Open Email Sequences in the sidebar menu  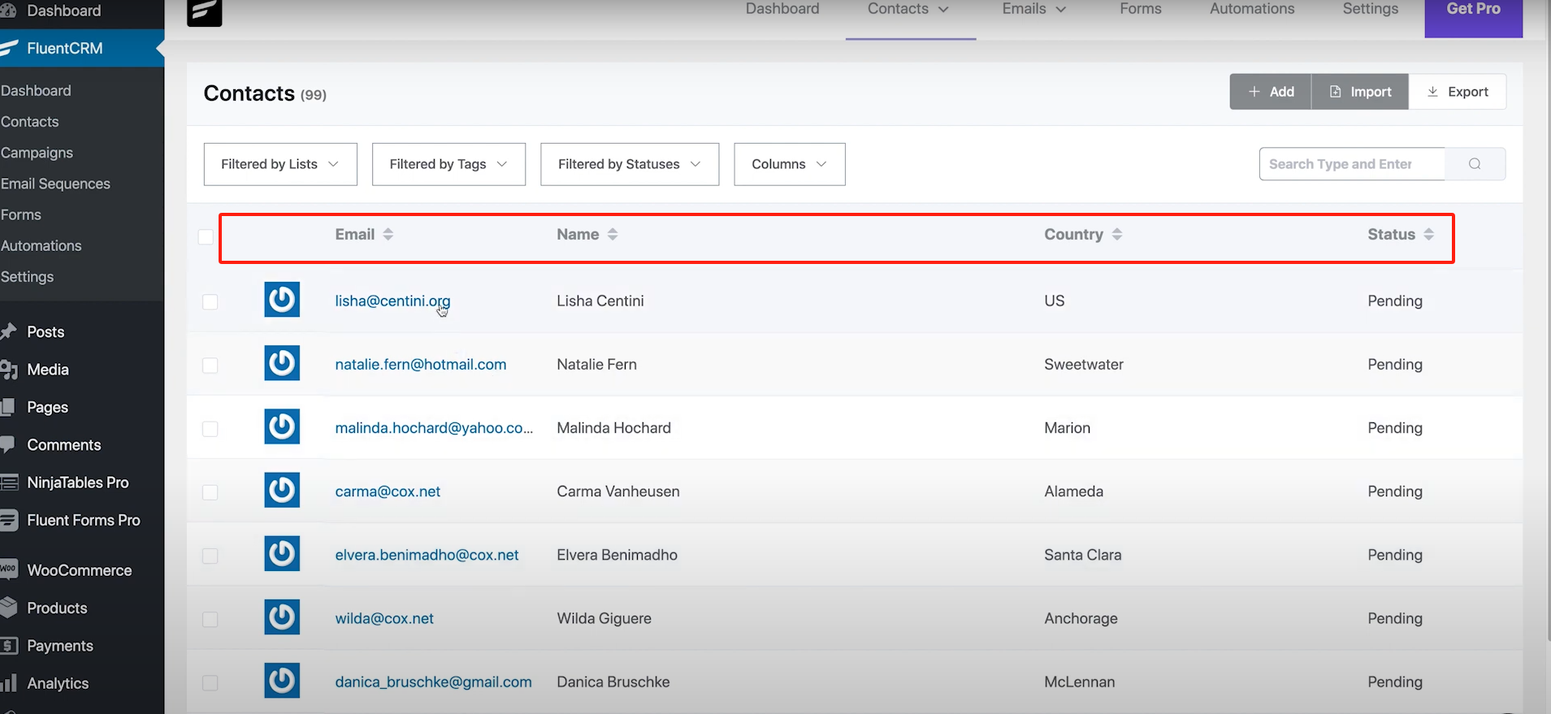click(x=55, y=184)
